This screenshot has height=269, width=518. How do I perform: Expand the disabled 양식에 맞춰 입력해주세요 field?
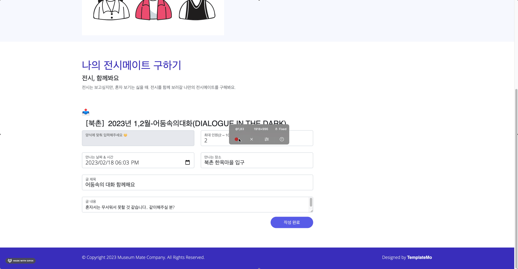coord(138,138)
